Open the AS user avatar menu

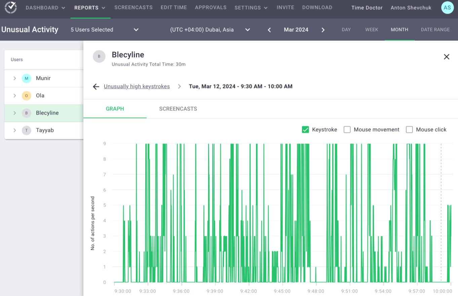point(447,7)
